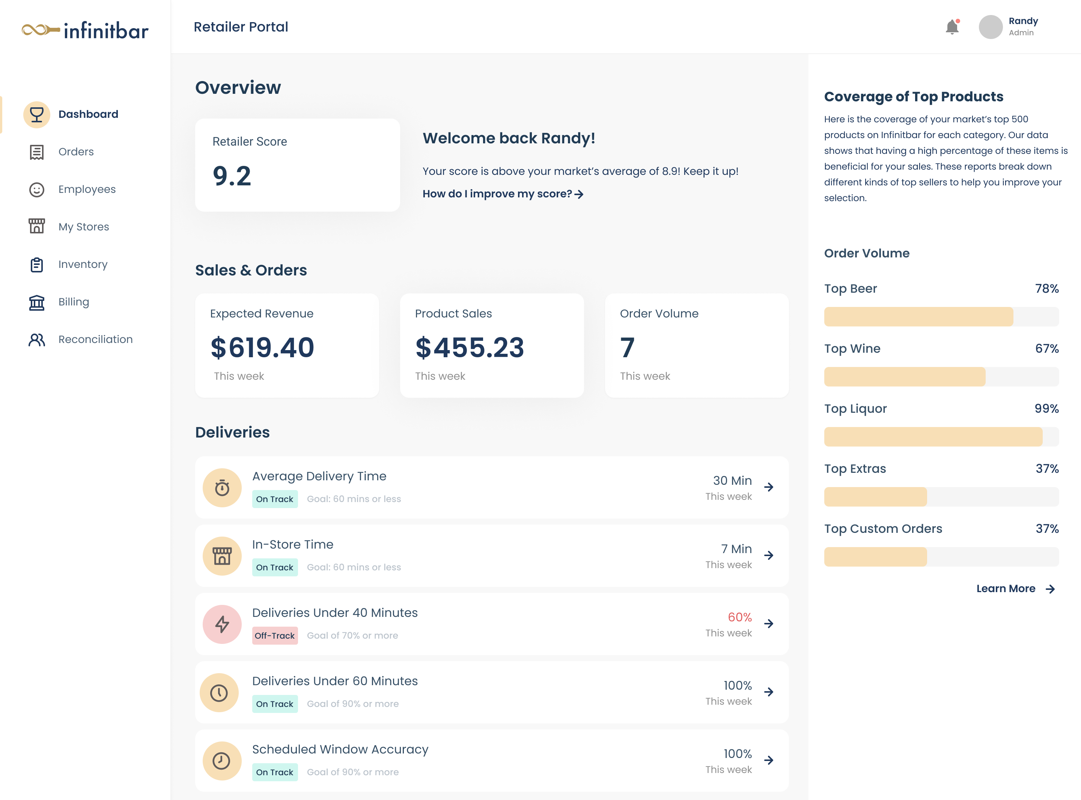Click the Orders receipt icon
1081x800 pixels.
point(37,152)
